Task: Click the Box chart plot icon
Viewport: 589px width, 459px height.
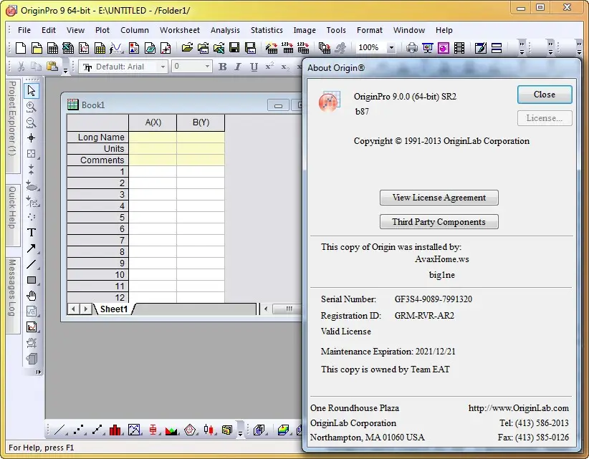Action: (x=153, y=430)
